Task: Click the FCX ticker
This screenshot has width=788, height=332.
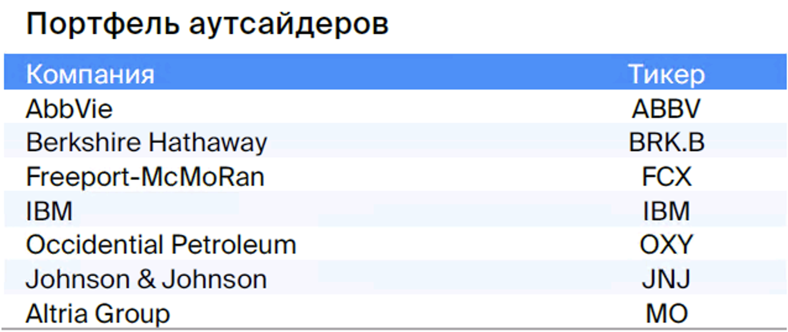Action: 667,177
